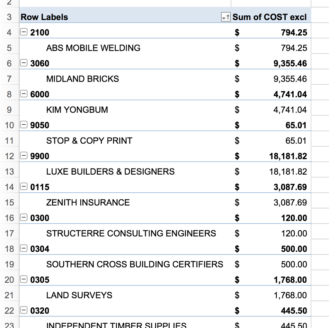Open the Row Labels sort filter dropdown
329x328 pixels.
point(226,17)
